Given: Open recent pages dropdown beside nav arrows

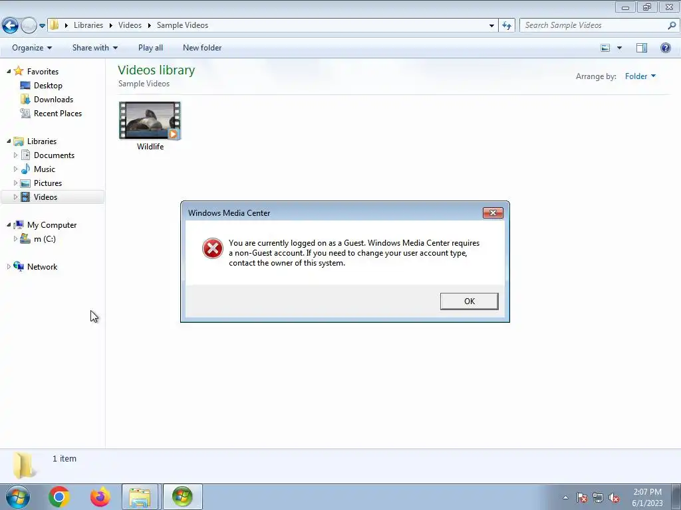Looking at the screenshot, I should click(x=42, y=26).
